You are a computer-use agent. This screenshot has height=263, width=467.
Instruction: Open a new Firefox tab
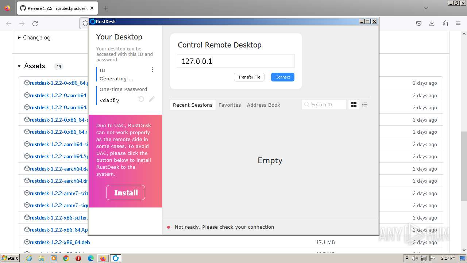[x=105, y=8]
